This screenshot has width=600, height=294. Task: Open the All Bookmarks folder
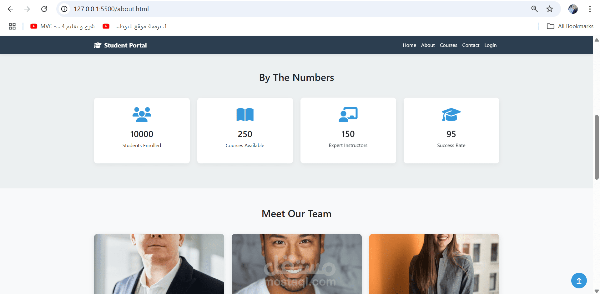(570, 26)
